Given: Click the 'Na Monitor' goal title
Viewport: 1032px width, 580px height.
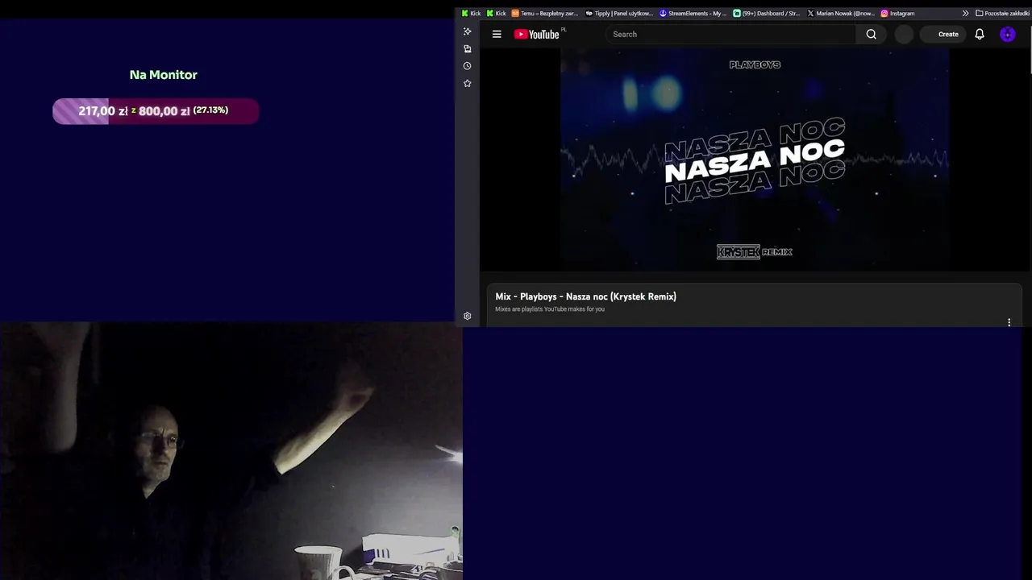Looking at the screenshot, I should 164,75.
